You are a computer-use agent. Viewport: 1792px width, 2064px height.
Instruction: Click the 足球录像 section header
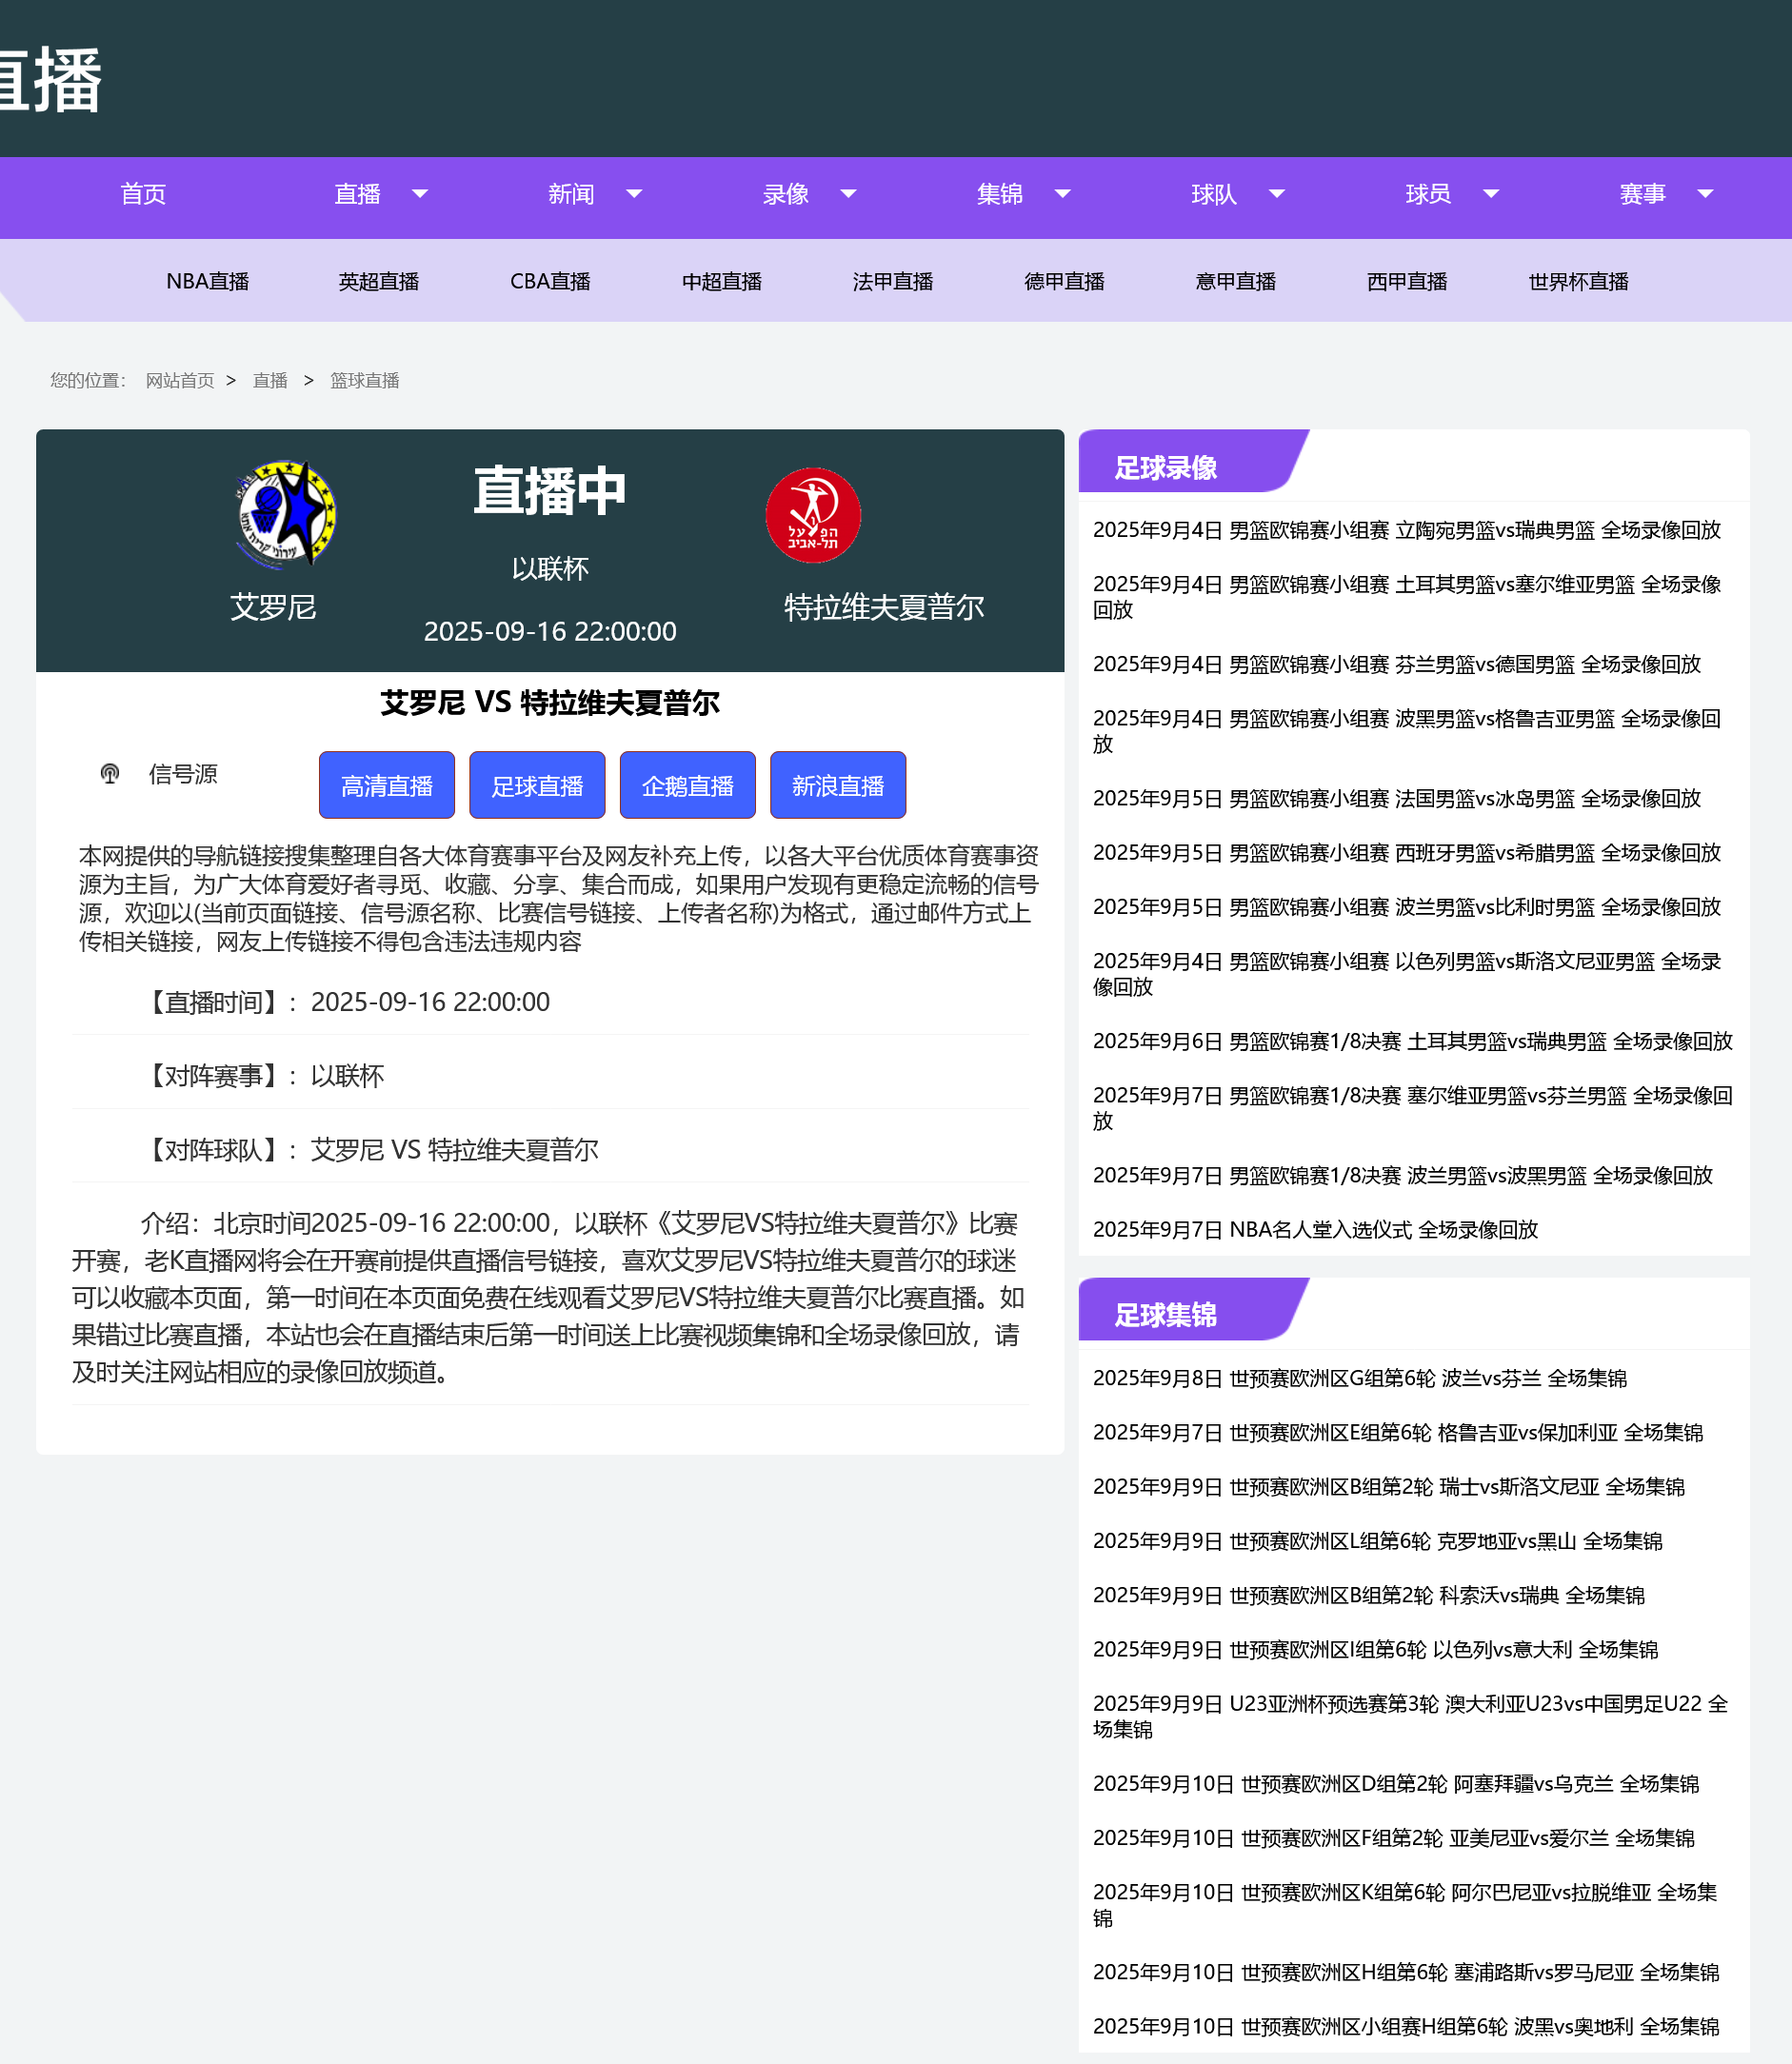pyautogui.click(x=1165, y=467)
